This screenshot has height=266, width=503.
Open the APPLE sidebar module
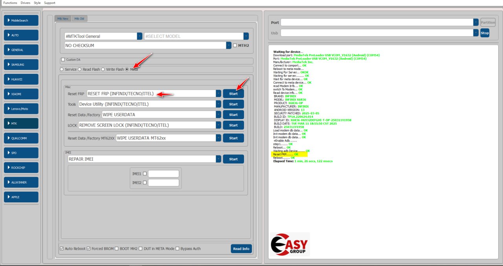(21, 197)
